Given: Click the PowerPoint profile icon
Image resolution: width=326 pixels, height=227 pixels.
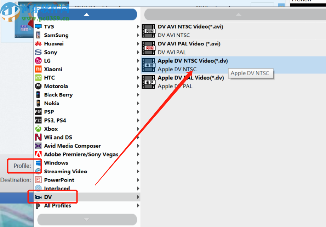Looking at the screenshot, I should click(38, 180).
